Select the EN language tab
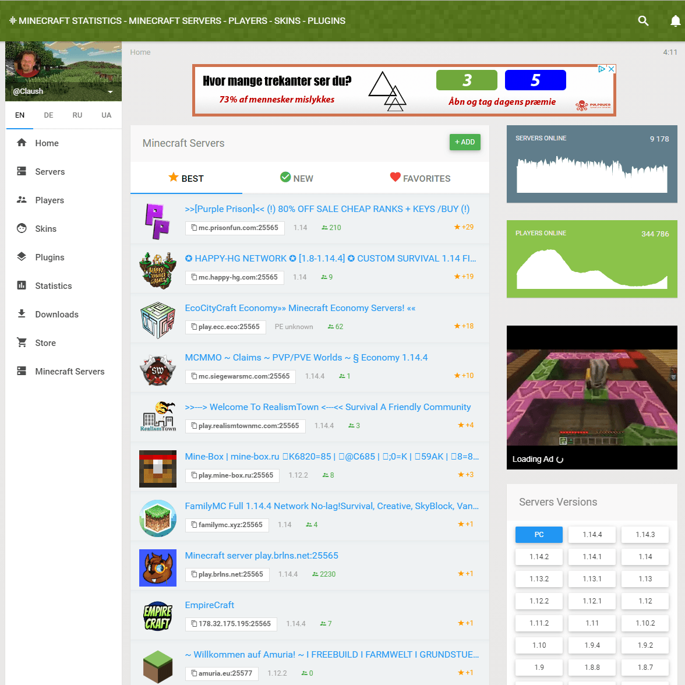This screenshot has height=685, width=685. click(20, 115)
